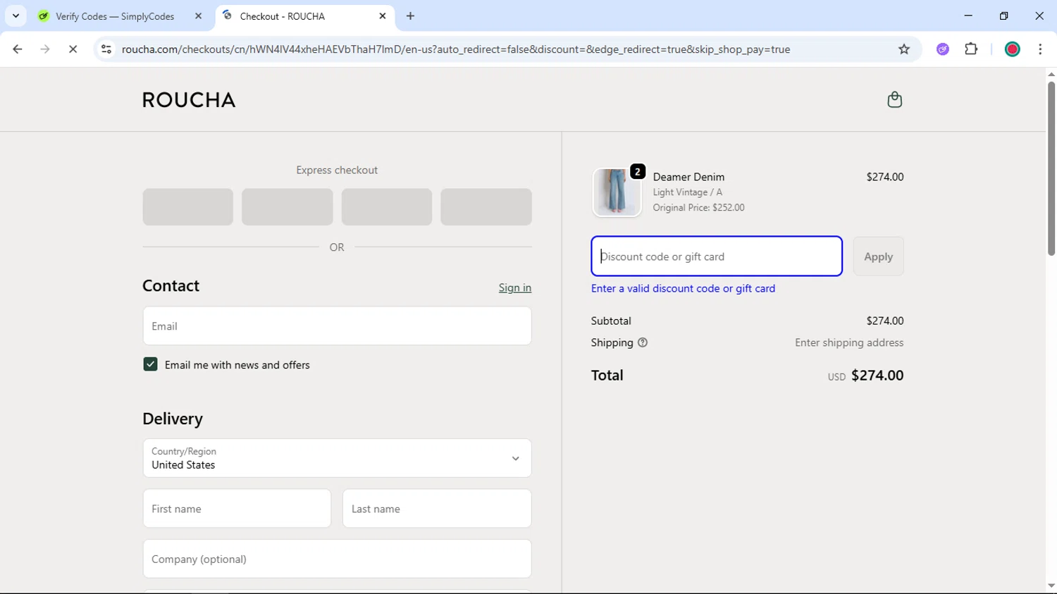Uncheck Email me with news and offers

click(150, 365)
